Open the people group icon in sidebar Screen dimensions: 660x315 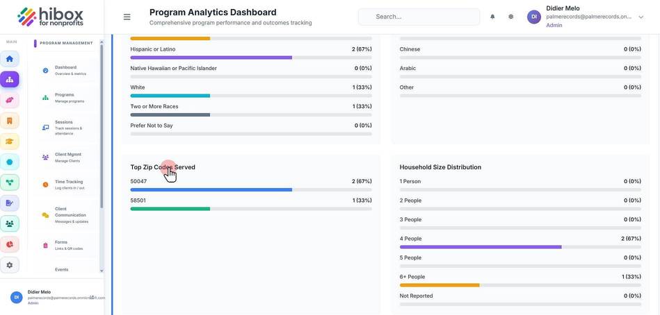tap(9, 224)
